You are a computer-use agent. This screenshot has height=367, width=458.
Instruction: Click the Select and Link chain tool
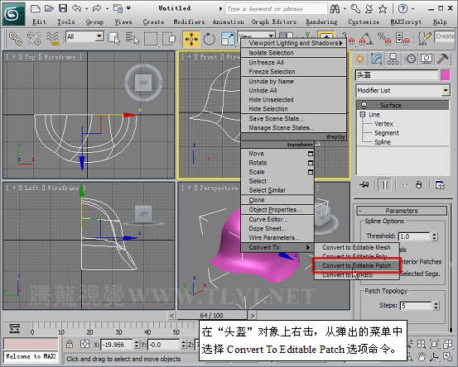pyautogui.click(x=16, y=39)
